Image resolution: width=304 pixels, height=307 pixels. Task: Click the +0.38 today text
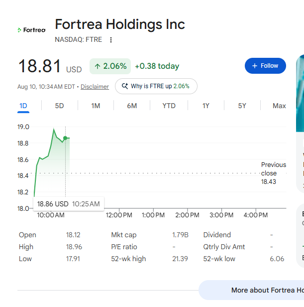(157, 66)
